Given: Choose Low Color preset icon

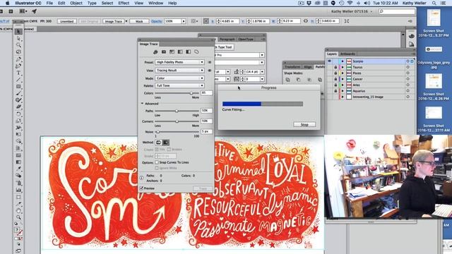Looking at the screenshot, I should click(172, 52).
